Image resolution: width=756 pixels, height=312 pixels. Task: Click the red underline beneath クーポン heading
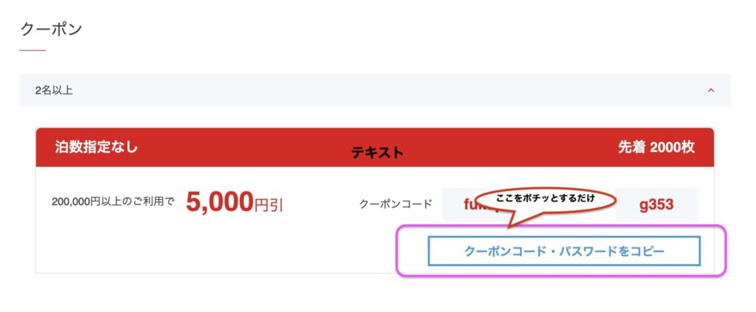pos(32,50)
